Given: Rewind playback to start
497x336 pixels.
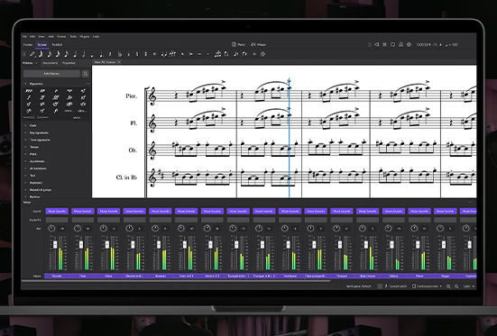Looking at the screenshot, I should (376, 45).
